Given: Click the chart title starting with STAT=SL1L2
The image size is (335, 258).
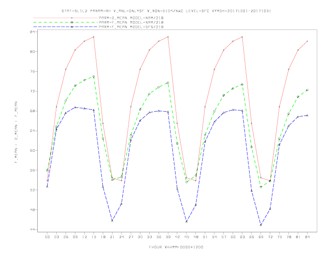Looking at the screenshot, I should [x=166, y=11].
